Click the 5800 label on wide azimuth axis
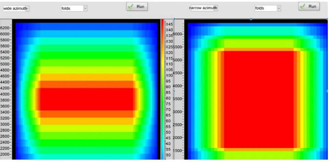This screenshot has width=331, height=162. [5, 40]
